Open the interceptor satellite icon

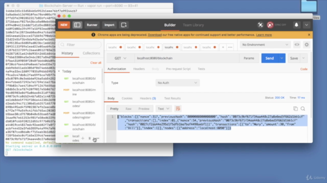[260, 25]
